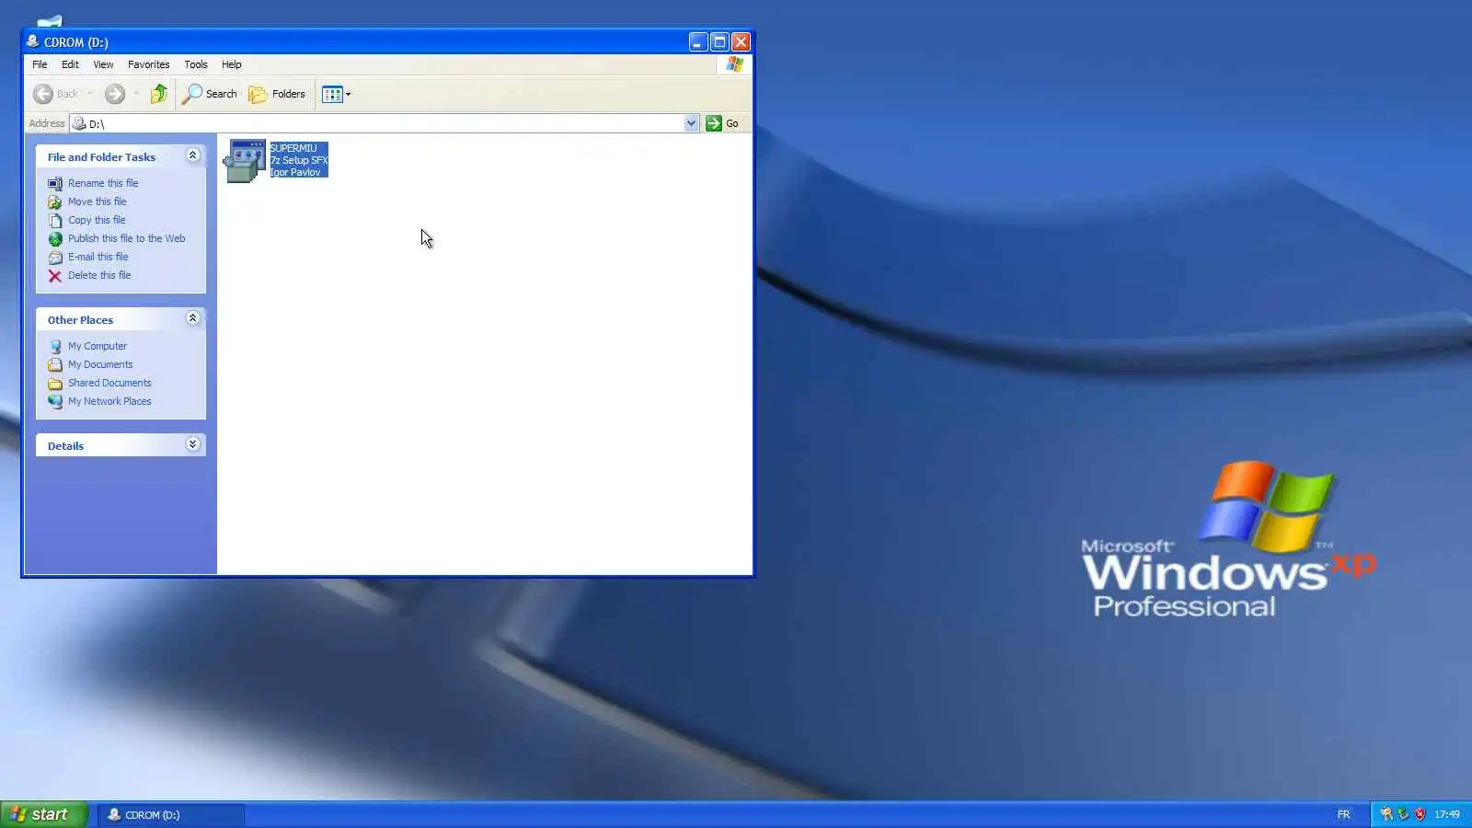Click the Copy this file icon

55,220
